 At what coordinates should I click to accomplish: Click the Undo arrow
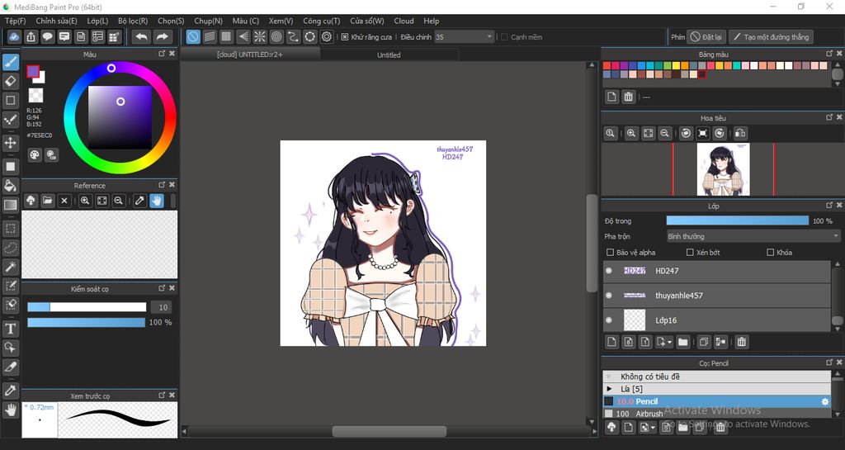(x=141, y=36)
